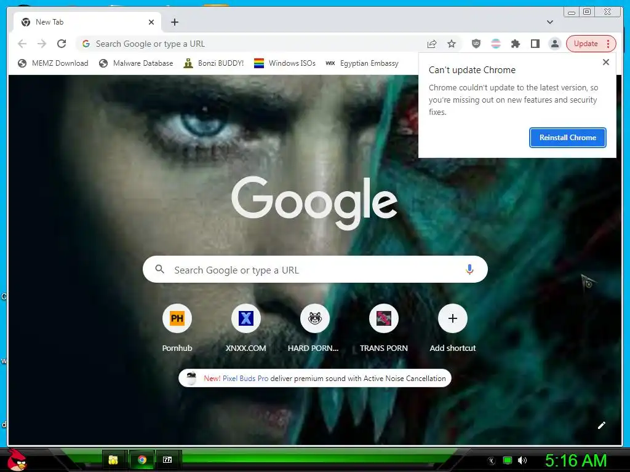Open the striped flag extension icon
The height and width of the screenshot is (472, 630).
coord(496,44)
